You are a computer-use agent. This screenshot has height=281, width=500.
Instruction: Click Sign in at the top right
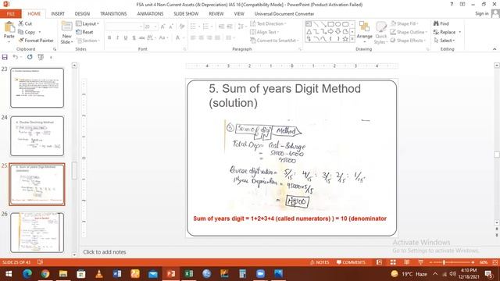click(481, 14)
